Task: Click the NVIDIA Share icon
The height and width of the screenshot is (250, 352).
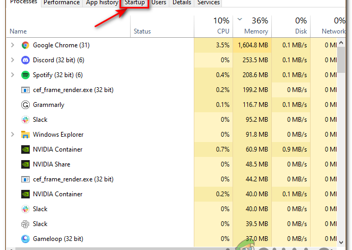Action: pos(25,164)
